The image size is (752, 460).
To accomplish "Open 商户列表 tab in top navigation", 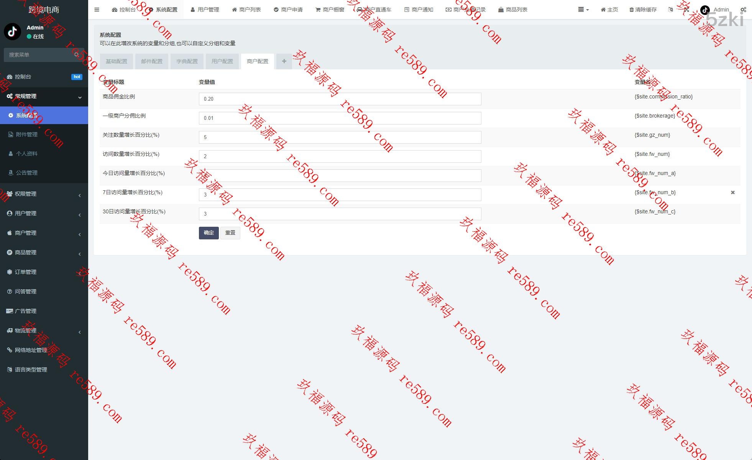I will [246, 10].
